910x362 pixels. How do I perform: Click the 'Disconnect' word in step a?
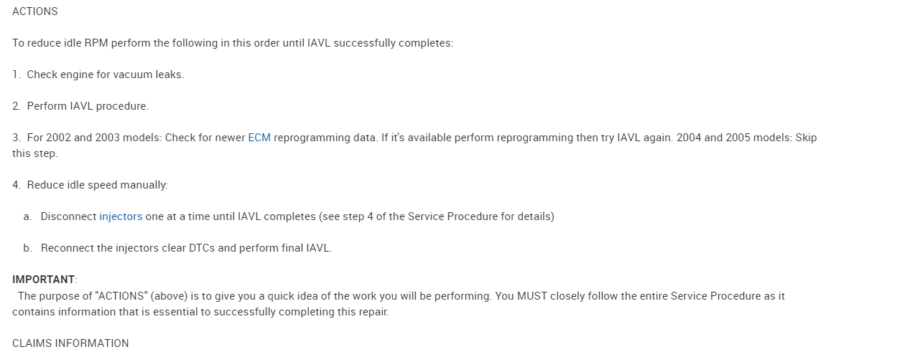(x=68, y=216)
